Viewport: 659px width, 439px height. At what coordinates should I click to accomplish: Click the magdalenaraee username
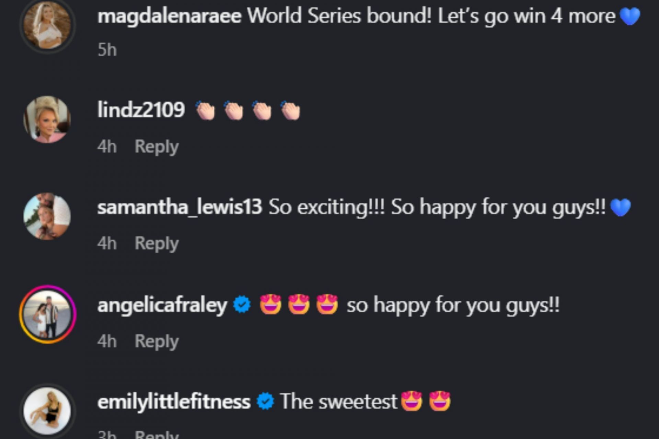point(169,16)
